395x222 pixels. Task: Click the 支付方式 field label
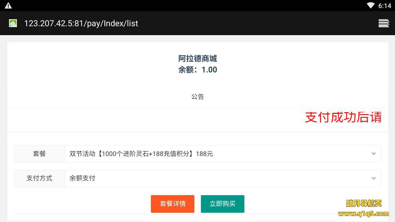point(39,179)
